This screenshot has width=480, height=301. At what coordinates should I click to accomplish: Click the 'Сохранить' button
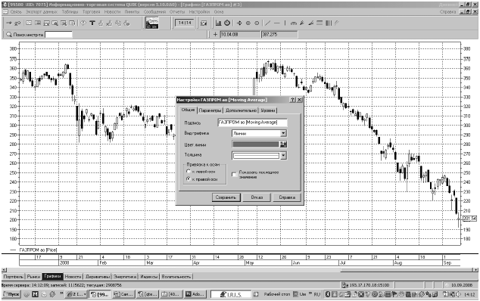(x=226, y=197)
